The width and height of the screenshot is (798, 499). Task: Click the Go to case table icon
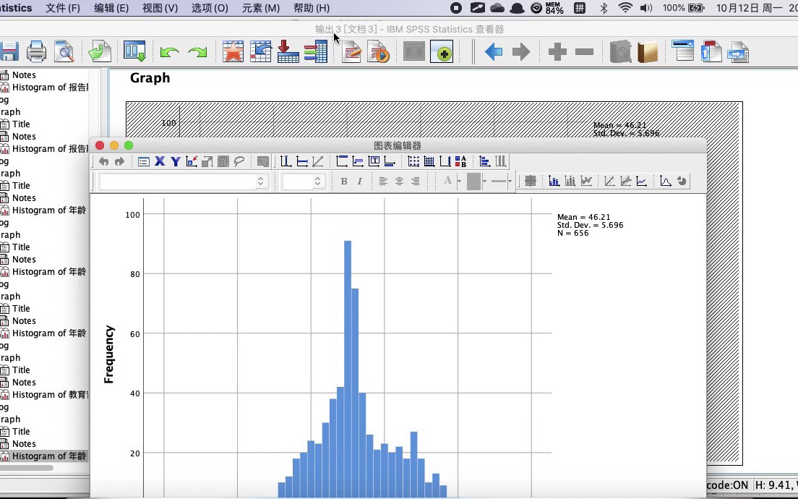[260, 52]
